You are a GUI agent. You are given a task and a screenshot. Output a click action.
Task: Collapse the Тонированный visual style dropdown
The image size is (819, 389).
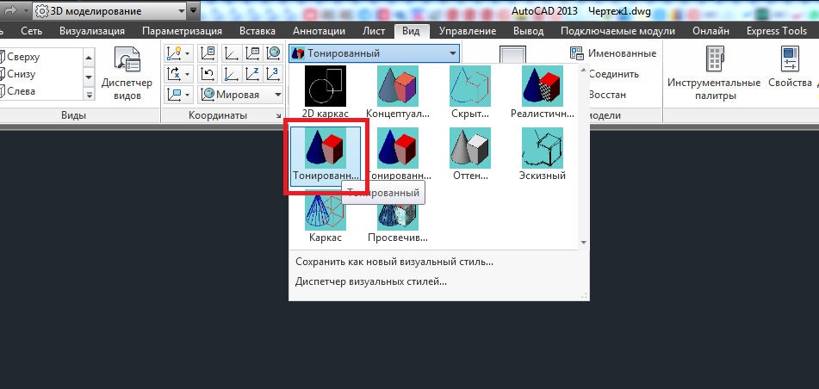click(453, 53)
